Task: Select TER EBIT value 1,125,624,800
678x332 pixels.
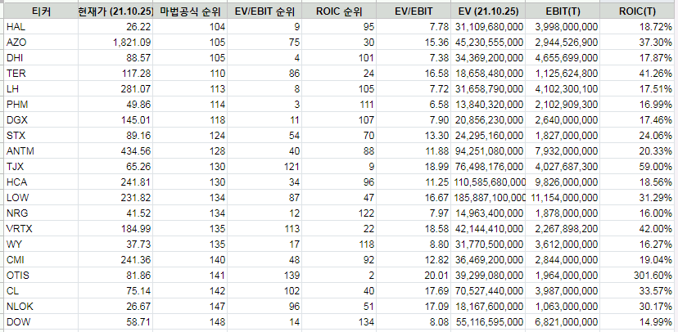Action: point(563,74)
